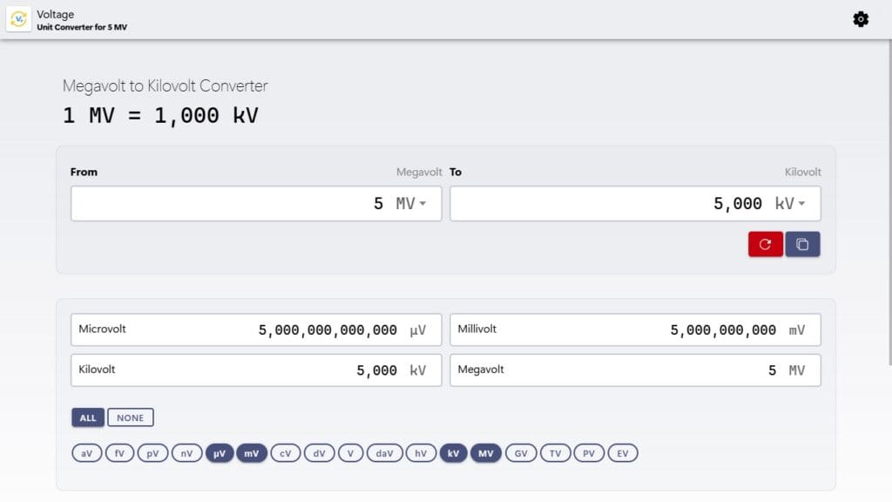Viewport: 892px width, 502px height.
Task: Click the '1 MV = 1,000 kV' formula text
Action: click(x=160, y=116)
